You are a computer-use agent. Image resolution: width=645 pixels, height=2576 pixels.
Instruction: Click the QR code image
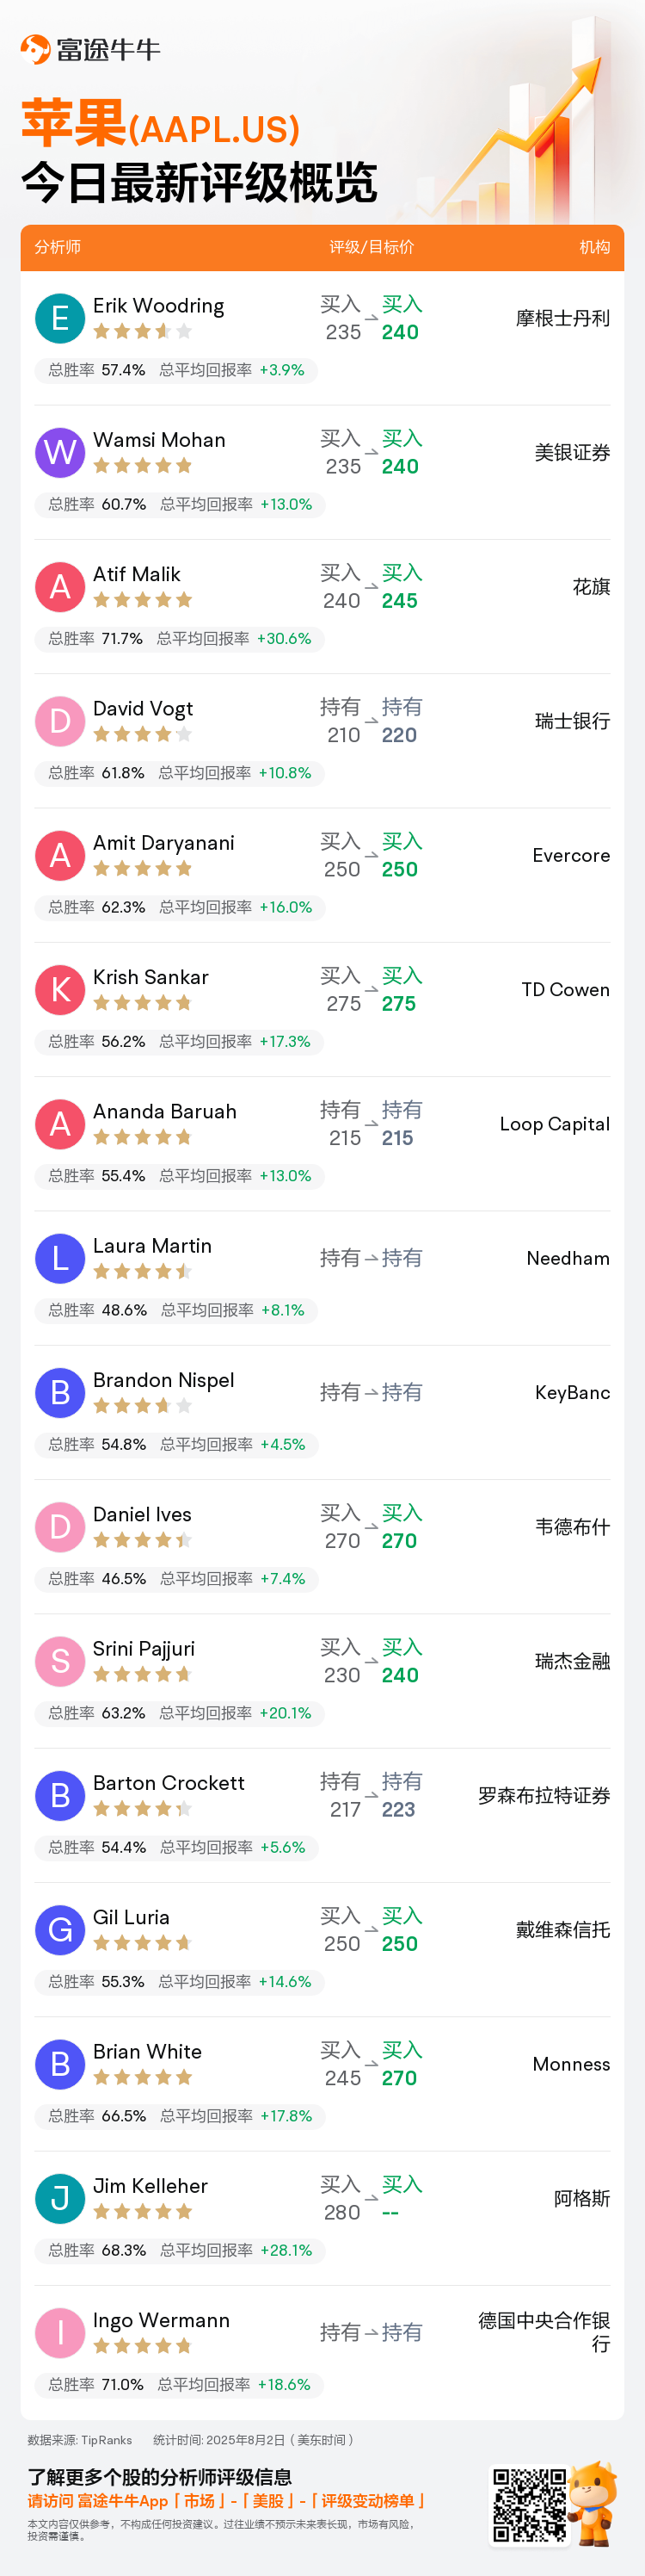pyautogui.click(x=530, y=2505)
